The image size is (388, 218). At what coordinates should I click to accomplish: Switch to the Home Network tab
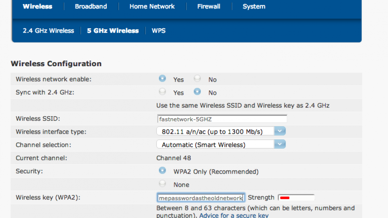(152, 6)
